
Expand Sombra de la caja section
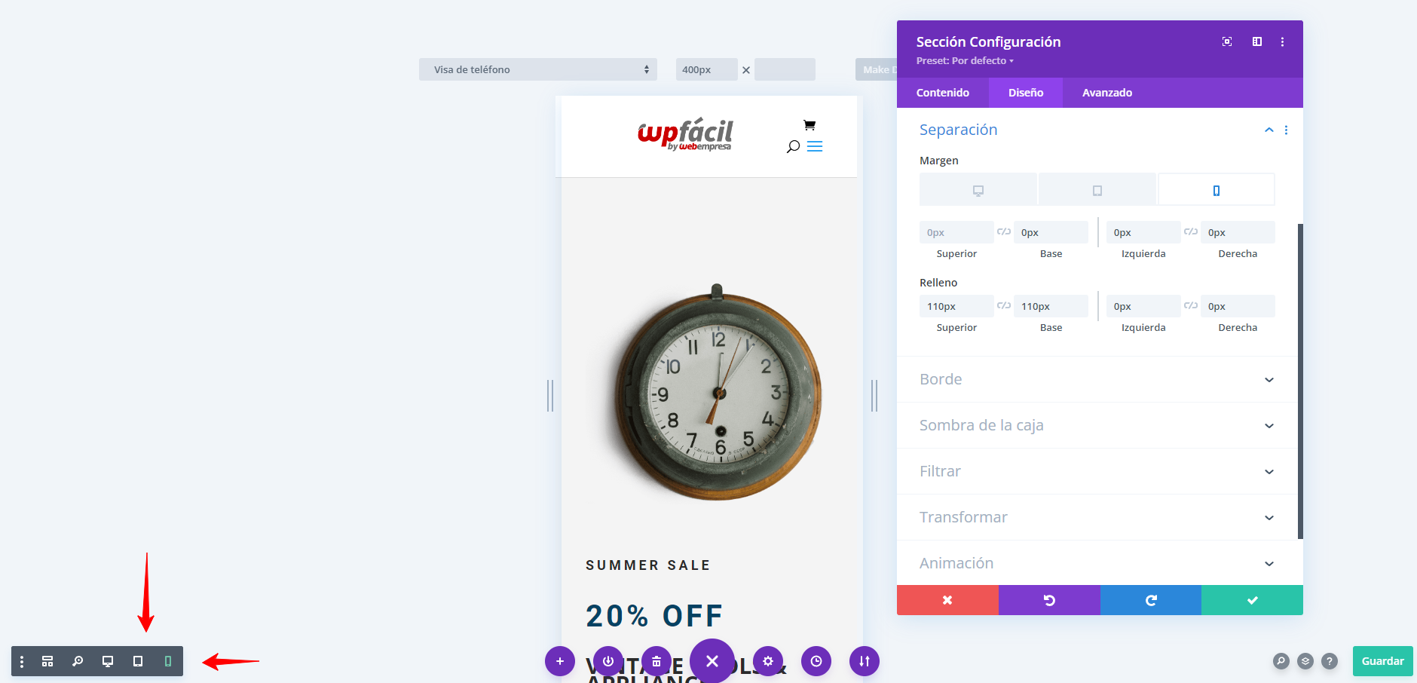click(1097, 425)
